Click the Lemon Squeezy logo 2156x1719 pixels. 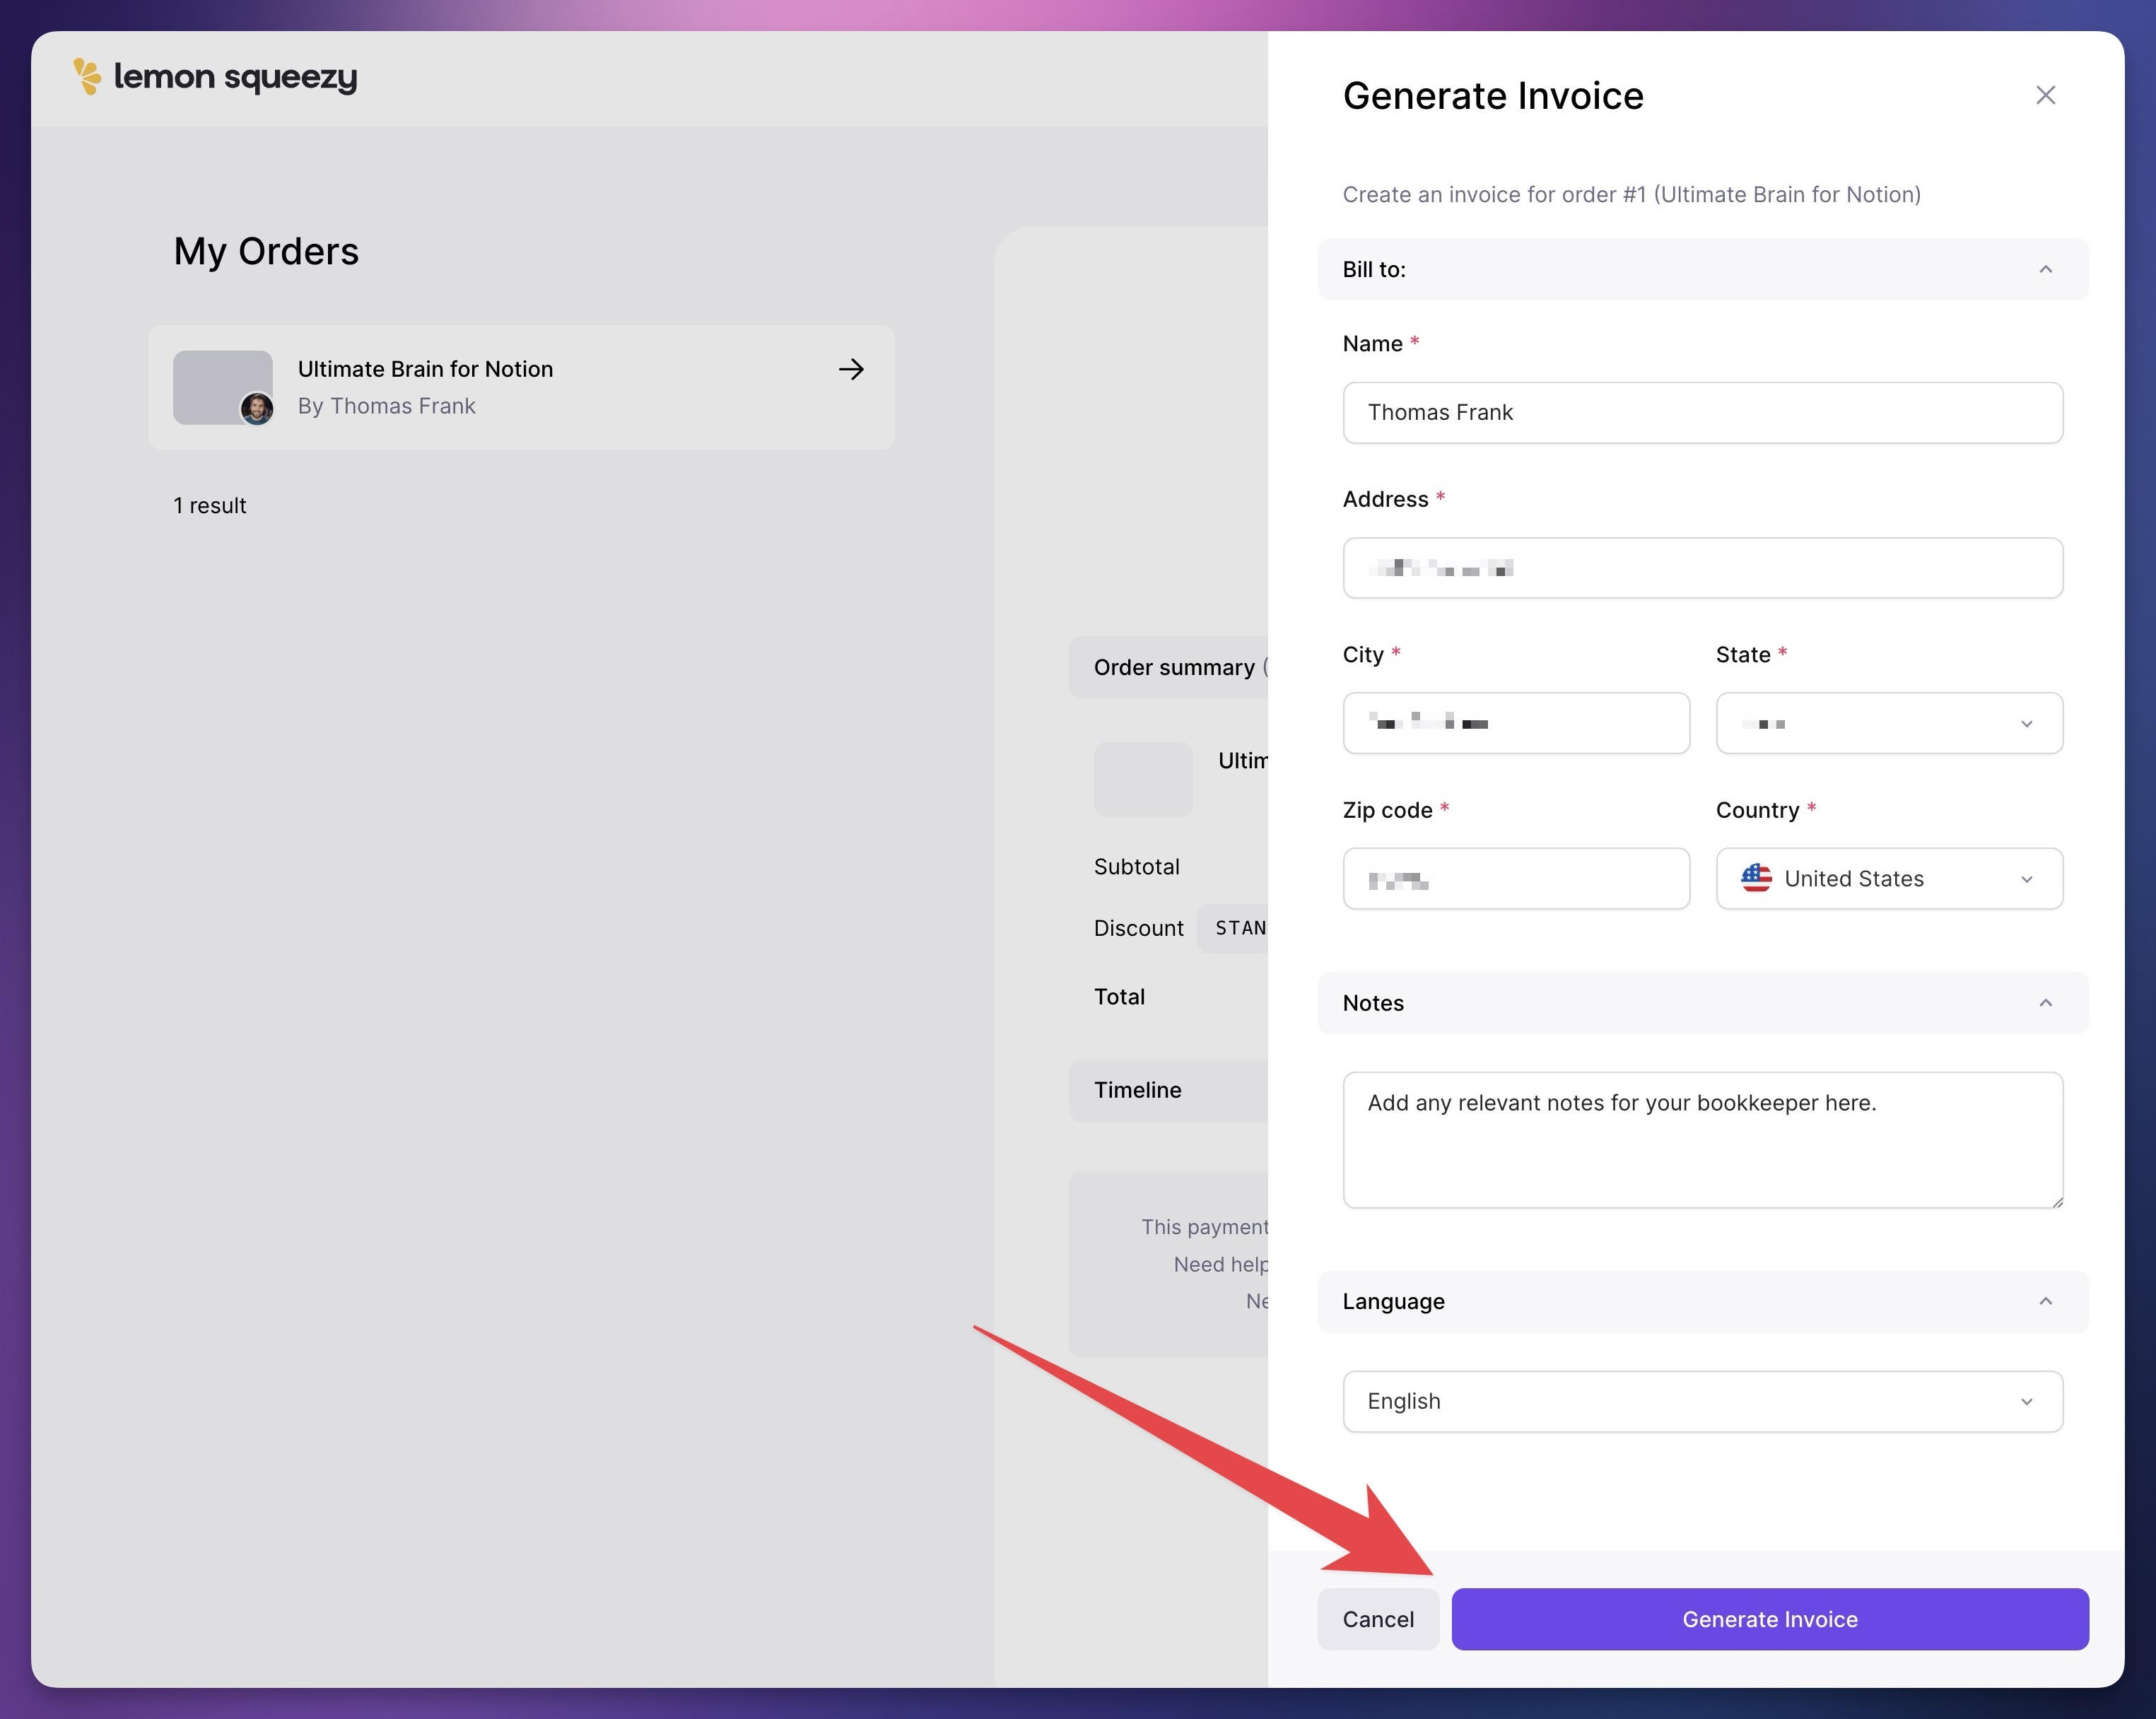click(215, 77)
